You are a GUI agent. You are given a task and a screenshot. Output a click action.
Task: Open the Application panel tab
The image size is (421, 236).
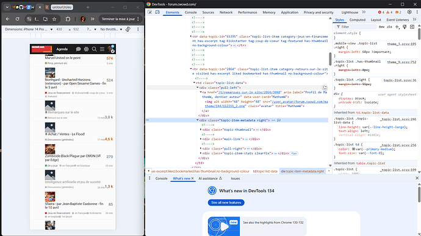[x=289, y=12]
